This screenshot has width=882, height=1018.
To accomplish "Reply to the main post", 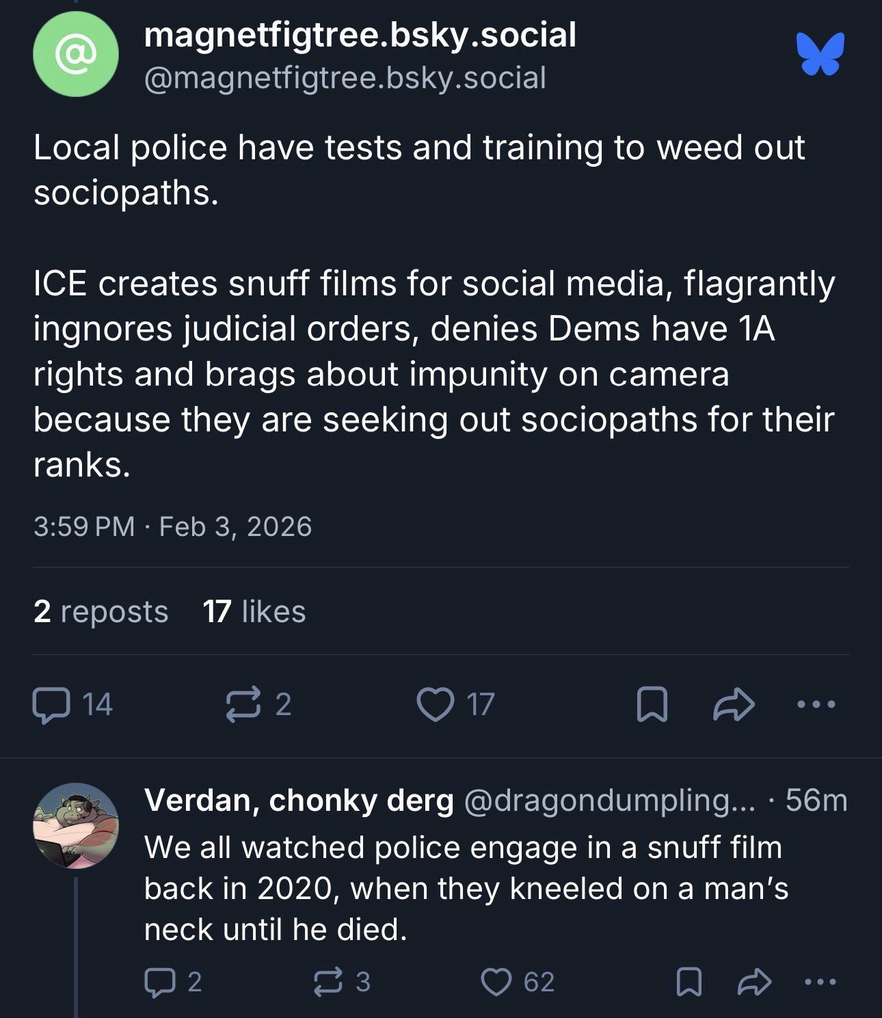I will point(51,705).
